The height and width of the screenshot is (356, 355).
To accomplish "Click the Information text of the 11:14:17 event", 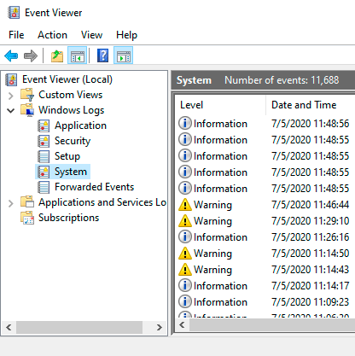I will tap(220, 286).
